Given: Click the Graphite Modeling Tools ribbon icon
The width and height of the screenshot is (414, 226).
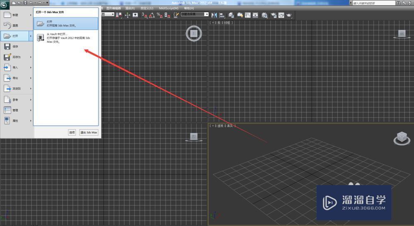Looking at the screenshot, I should click(x=240, y=15).
